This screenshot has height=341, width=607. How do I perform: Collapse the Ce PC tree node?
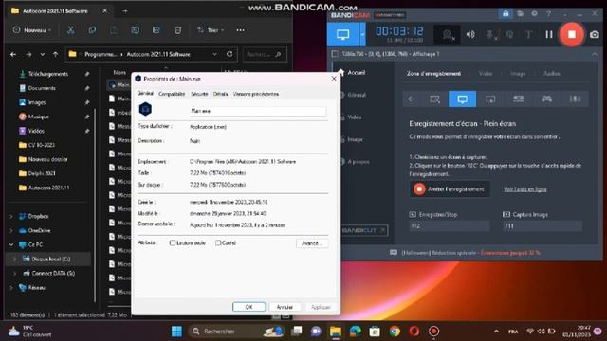click(11, 244)
